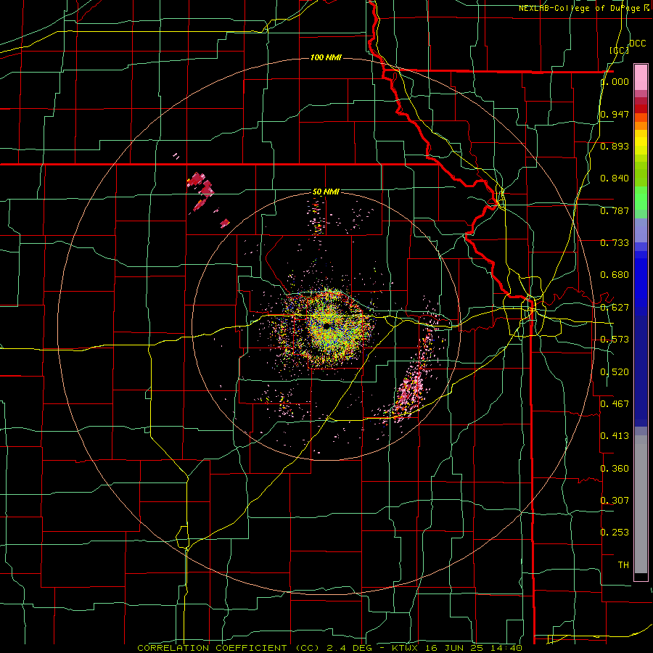Click the 14:40 timestamp text
The width and height of the screenshot is (653, 653).
[x=506, y=648]
